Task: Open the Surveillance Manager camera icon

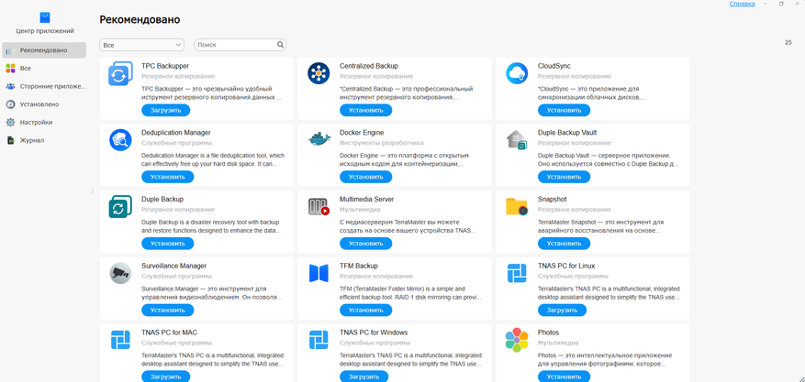Action: [x=120, y=273]
